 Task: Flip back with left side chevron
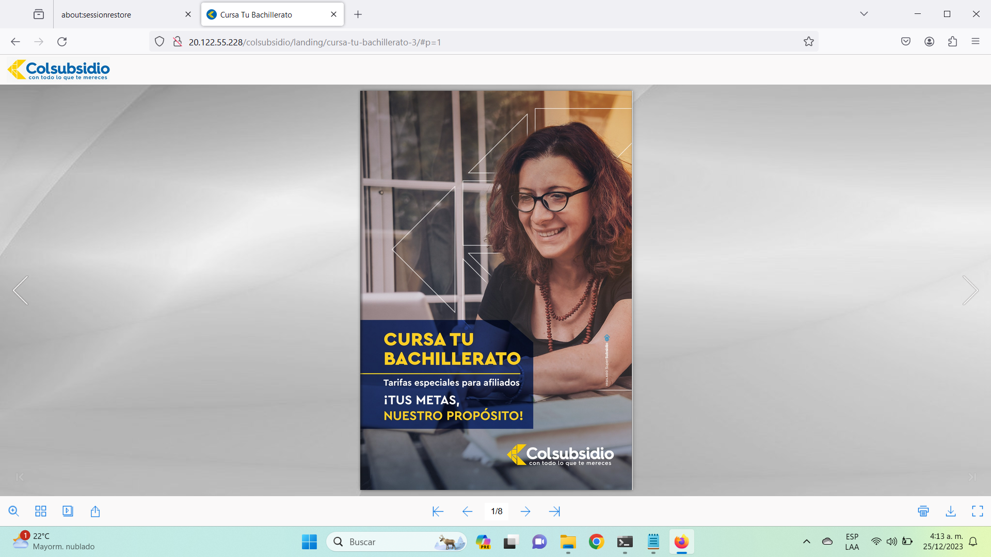click(21, 290)
